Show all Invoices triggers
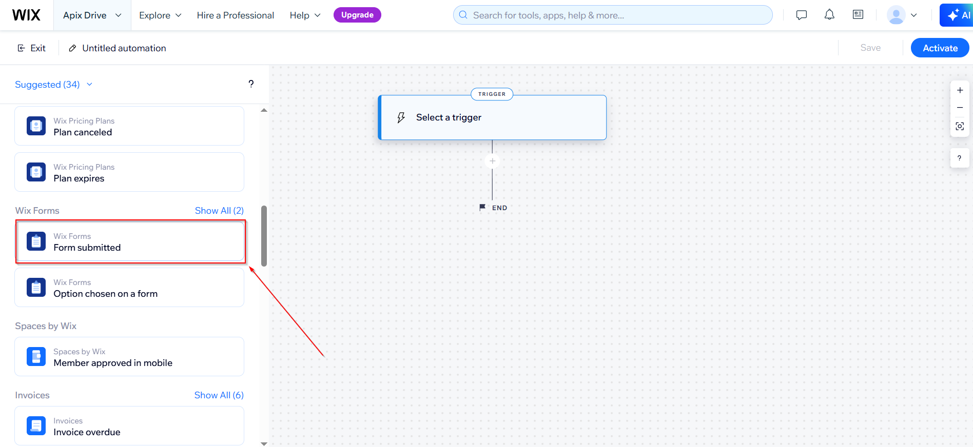The height and width of the screenshot is (447, 973). (219, 395)
